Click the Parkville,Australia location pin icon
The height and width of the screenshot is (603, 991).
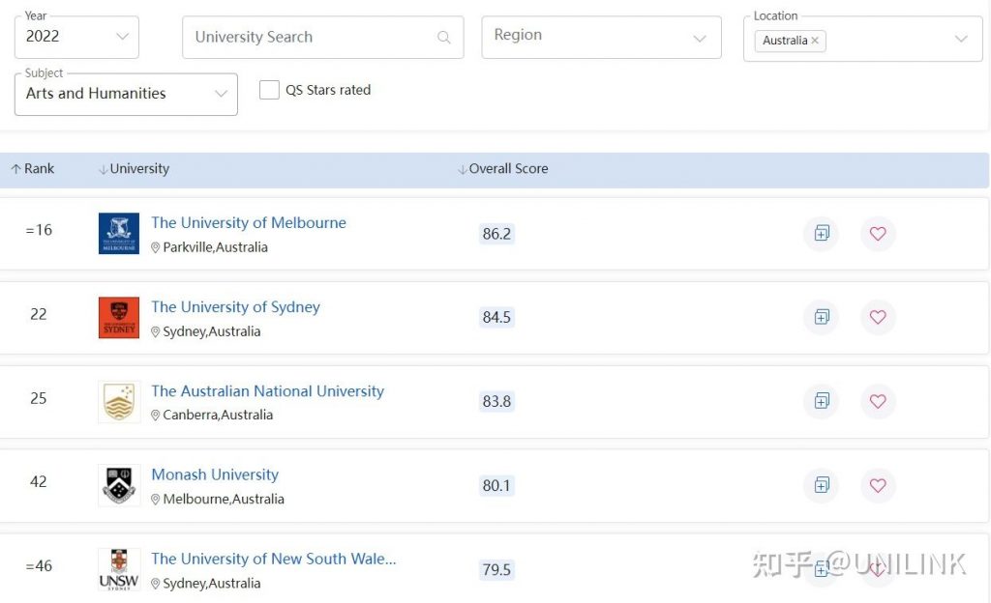[156, 248]
